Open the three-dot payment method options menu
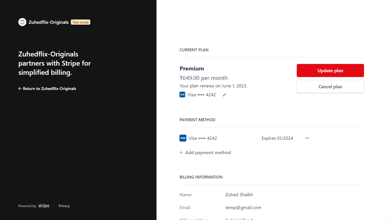387x220 pixels. pyautogui.click(x=307, y=138)
